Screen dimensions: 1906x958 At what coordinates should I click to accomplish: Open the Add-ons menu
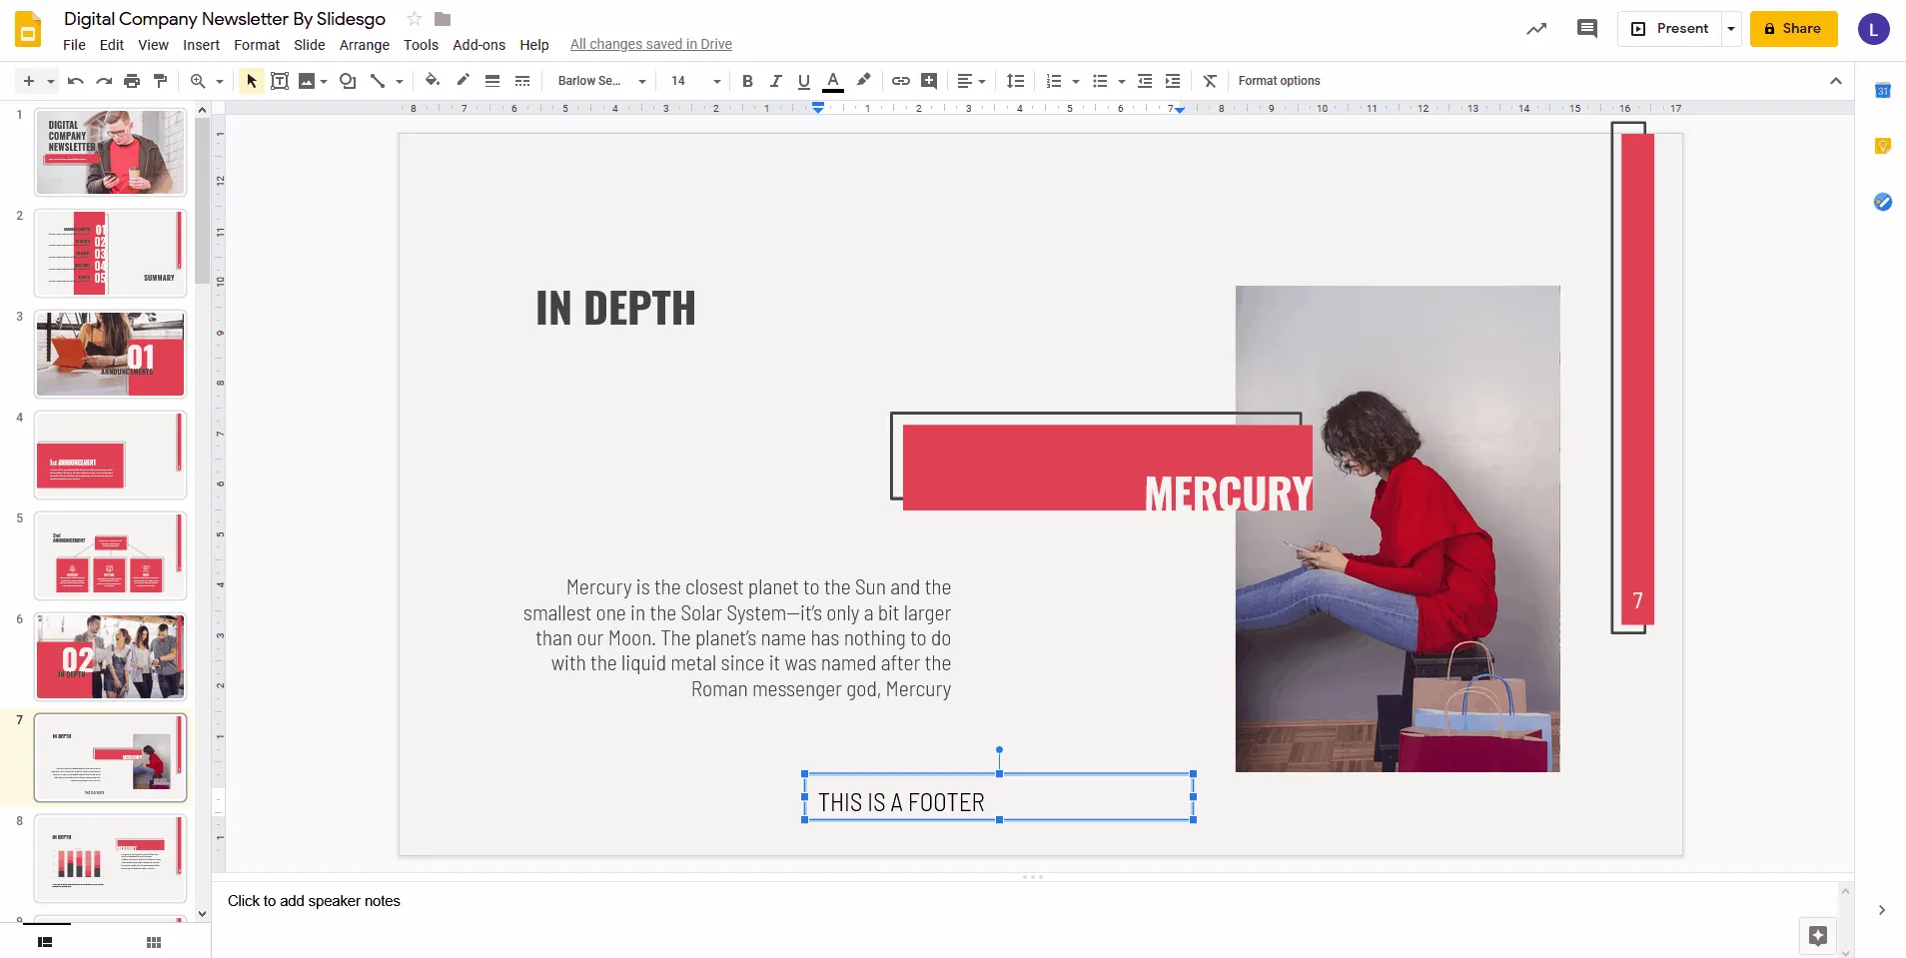click(478, 45)
